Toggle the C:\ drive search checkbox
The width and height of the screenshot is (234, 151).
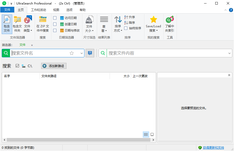17,66
